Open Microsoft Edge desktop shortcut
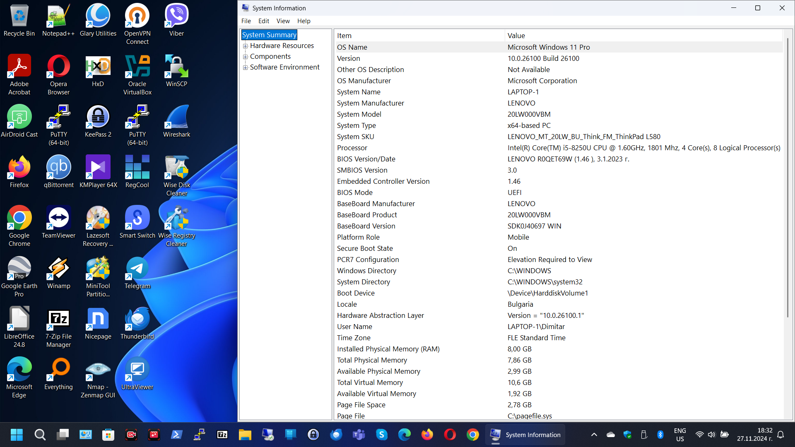The width and height of the screenshot is (795, 447). [19, 378]
